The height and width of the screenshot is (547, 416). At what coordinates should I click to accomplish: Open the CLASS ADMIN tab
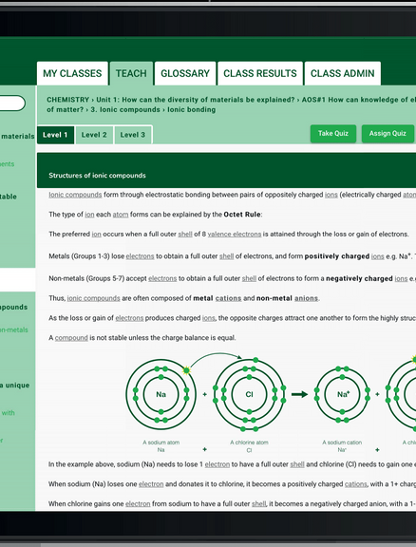tap(342, 73)
